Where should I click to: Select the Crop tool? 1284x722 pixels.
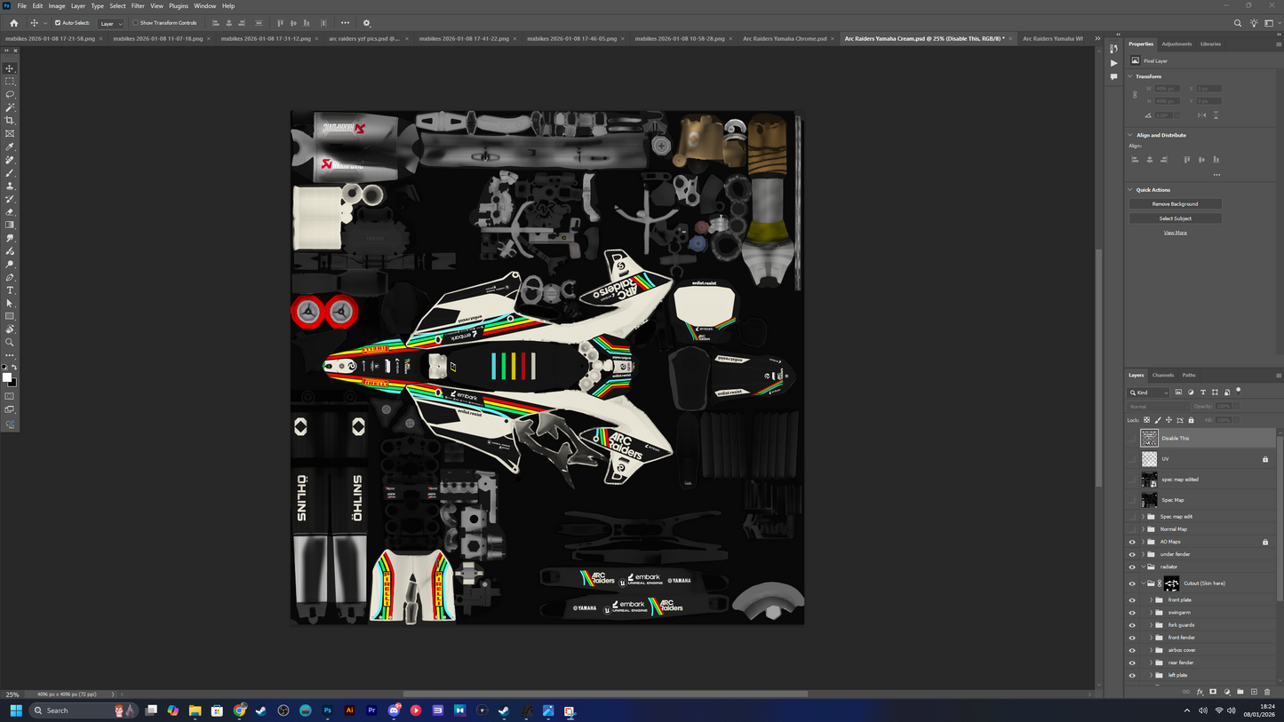click(x=10, y=121)
